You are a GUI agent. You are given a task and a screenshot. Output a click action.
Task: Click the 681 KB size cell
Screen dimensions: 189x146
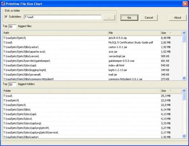point(165,61)
